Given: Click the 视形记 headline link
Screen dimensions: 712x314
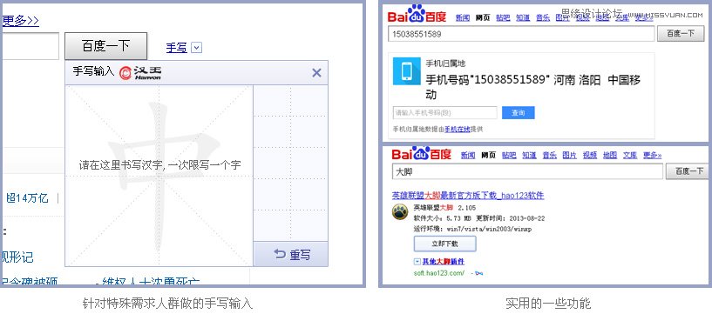Looking at the screenshot, I should [18, 257].
